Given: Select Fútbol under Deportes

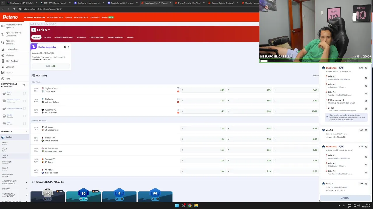Looking at the screenshot, I should [15, 137].
